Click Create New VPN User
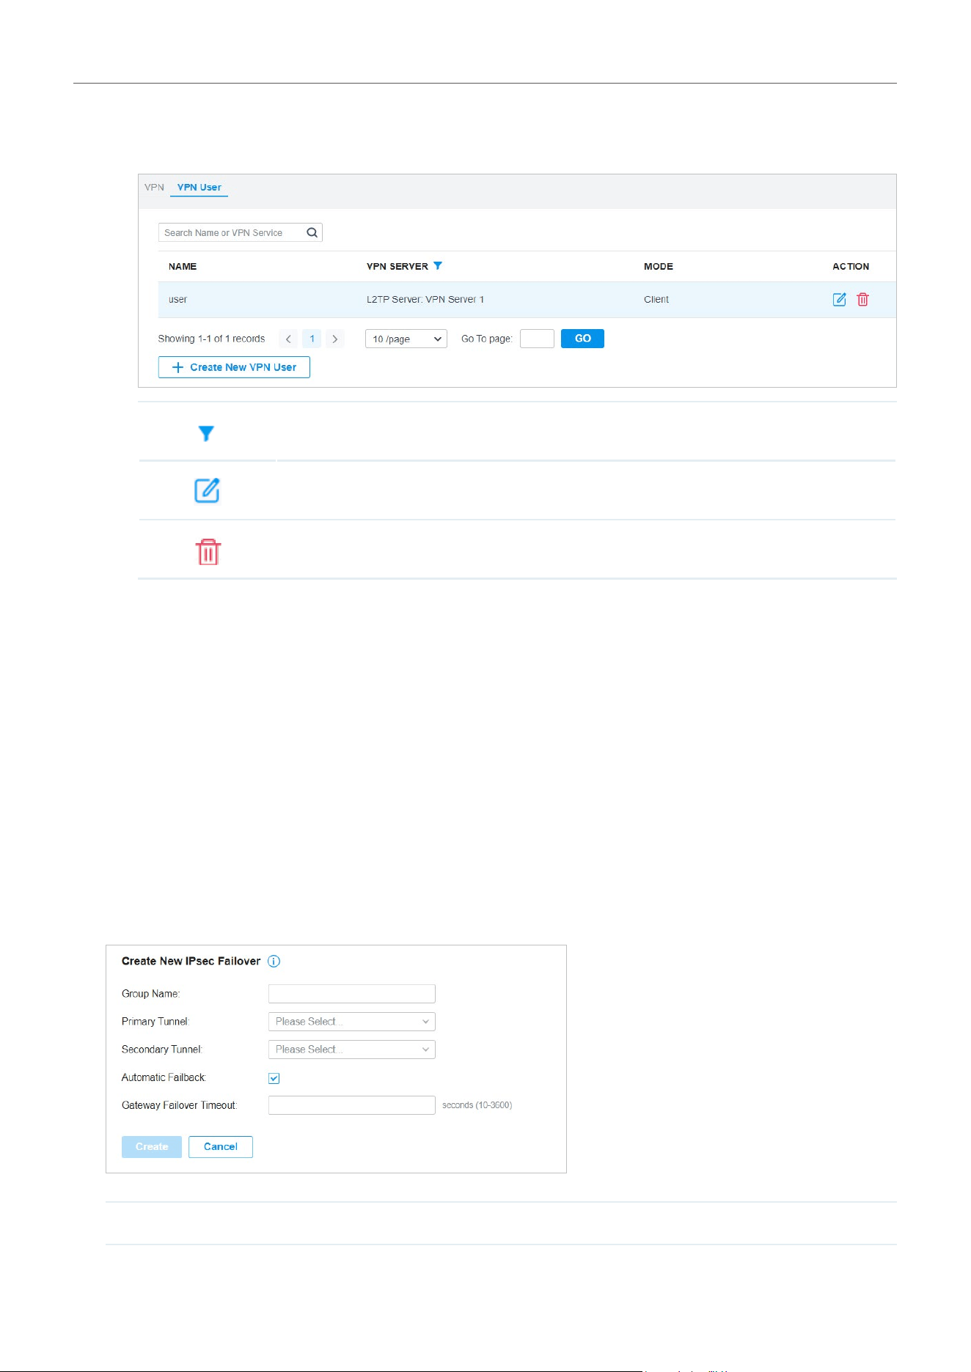 point(234,367)
